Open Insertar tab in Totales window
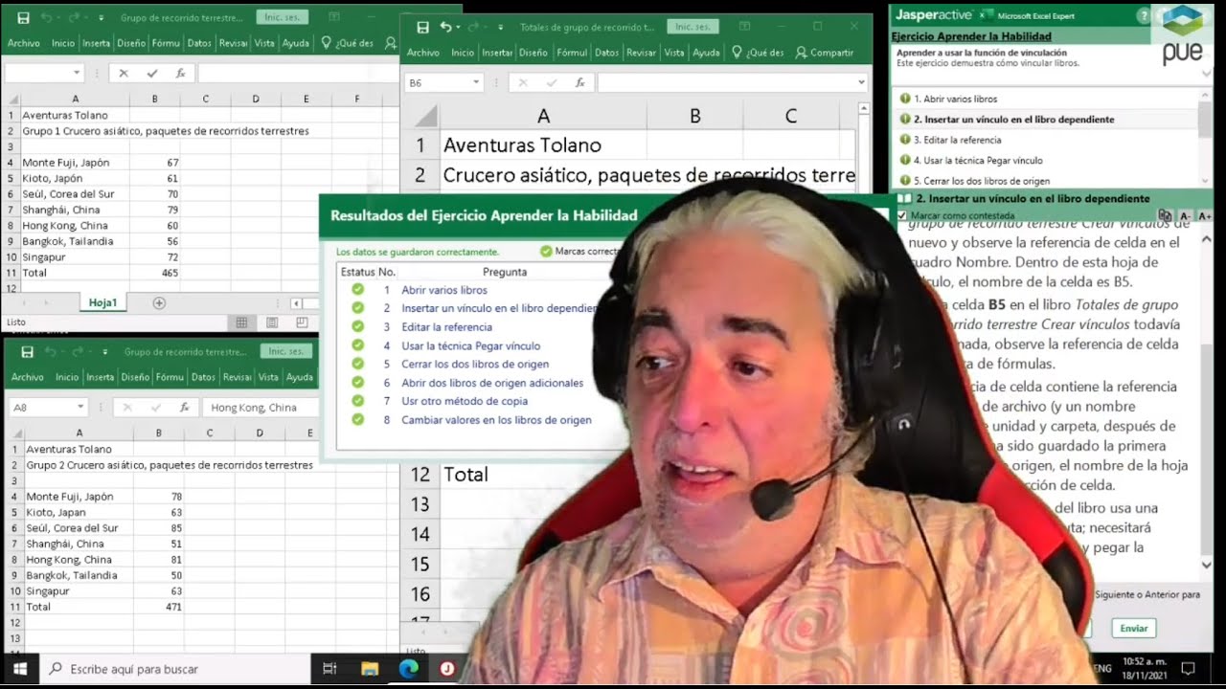 (497, 53)
